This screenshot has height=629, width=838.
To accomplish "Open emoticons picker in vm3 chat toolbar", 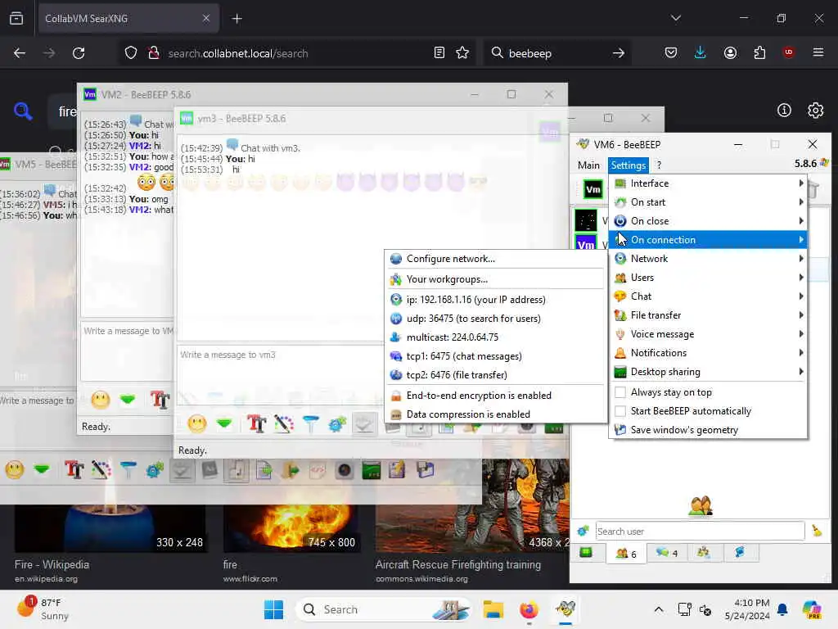I will [196, 424].
